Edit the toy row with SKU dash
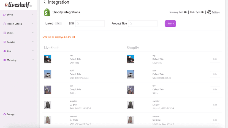The width and height of the screenshot is (228, 128). pos(215,90)
